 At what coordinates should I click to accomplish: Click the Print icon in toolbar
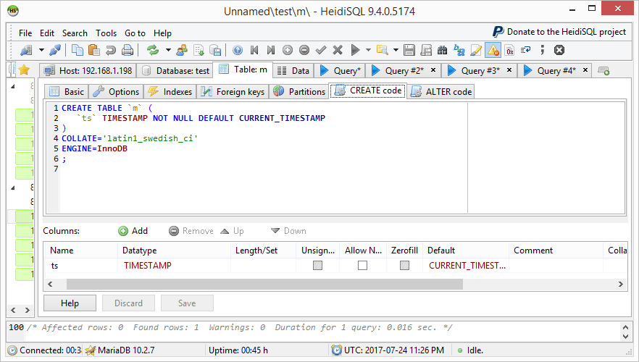pyautogui.click(x=128, y=50)
